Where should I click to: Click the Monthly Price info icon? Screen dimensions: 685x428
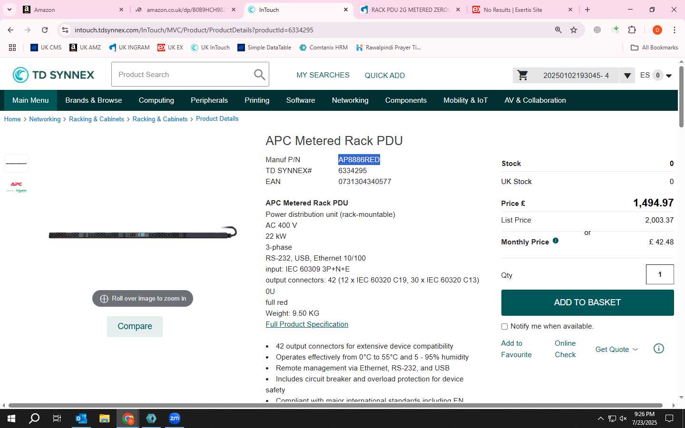point(556,241)
